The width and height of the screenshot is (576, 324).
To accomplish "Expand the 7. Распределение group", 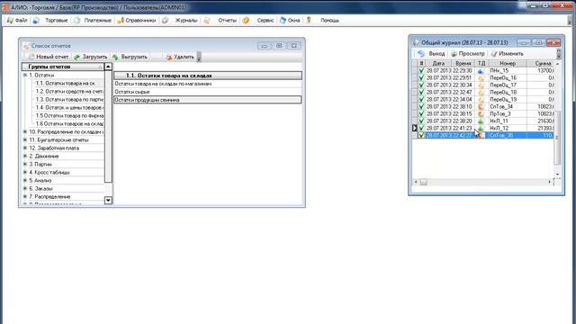I will 25,196.
